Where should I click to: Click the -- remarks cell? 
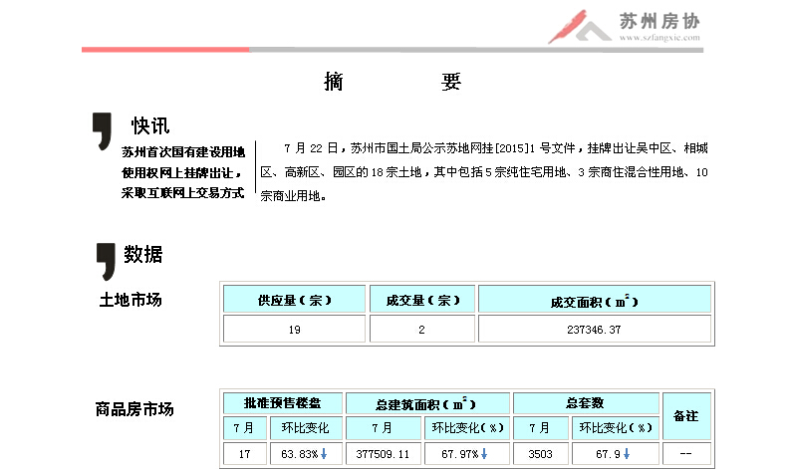click(x=686, y=454)
